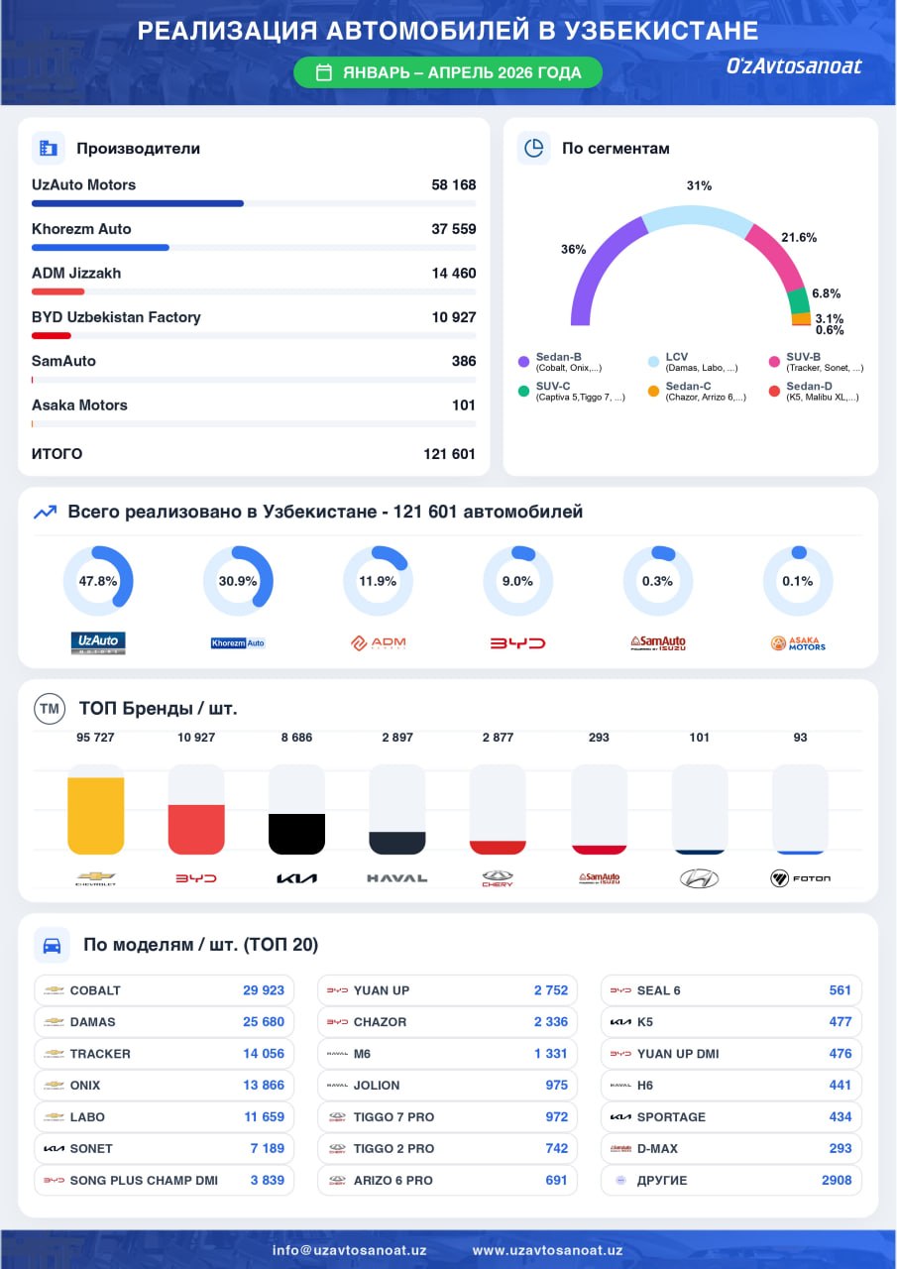
Task: Click the CHAZOR model row
Action: 448,1022
